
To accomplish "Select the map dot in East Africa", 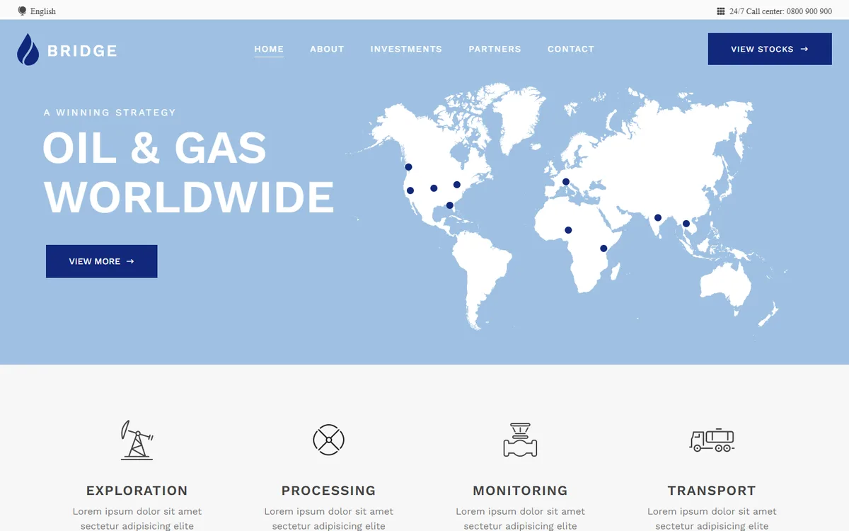I will [603, 249].
